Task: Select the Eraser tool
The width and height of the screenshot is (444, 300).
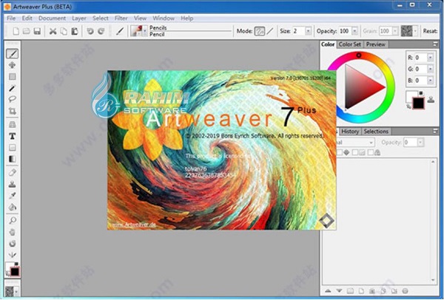Action: (12, 172)
